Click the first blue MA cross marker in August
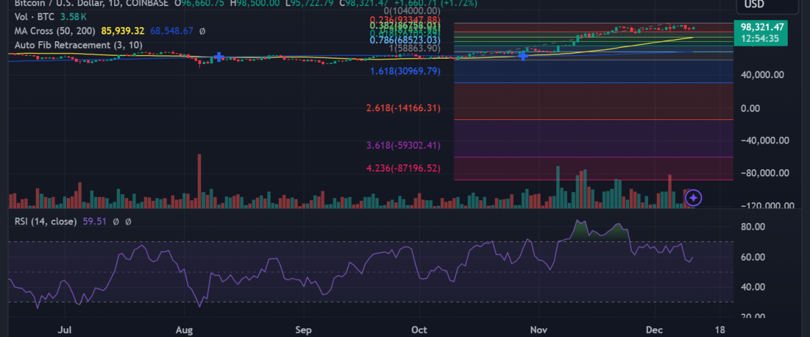This screenshot has width=810, height=337. (219, 58)
